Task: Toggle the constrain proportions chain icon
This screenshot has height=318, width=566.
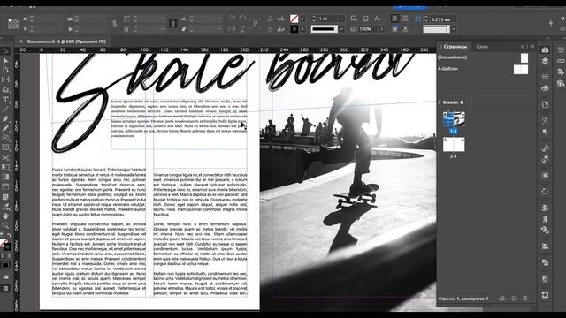Action: point(114,24)
